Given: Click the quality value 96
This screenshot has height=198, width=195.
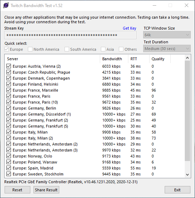Looking at the screenshot, I should pyautogui.click(x=154, y=90).
